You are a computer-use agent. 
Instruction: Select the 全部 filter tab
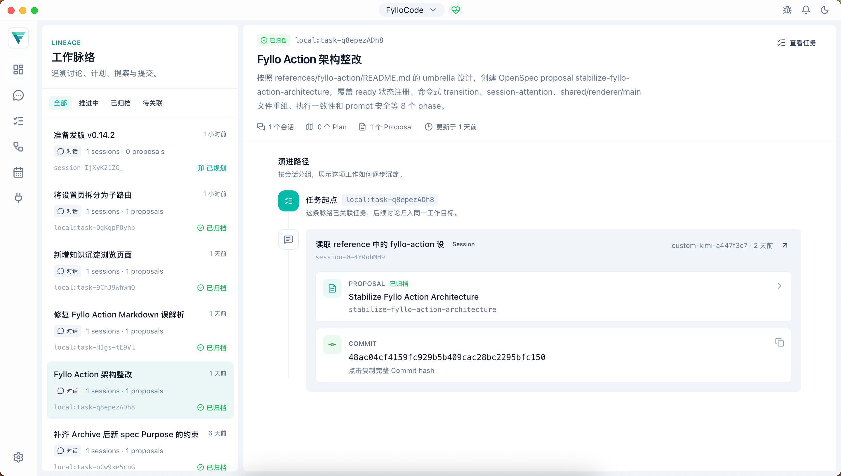(60, 103)
